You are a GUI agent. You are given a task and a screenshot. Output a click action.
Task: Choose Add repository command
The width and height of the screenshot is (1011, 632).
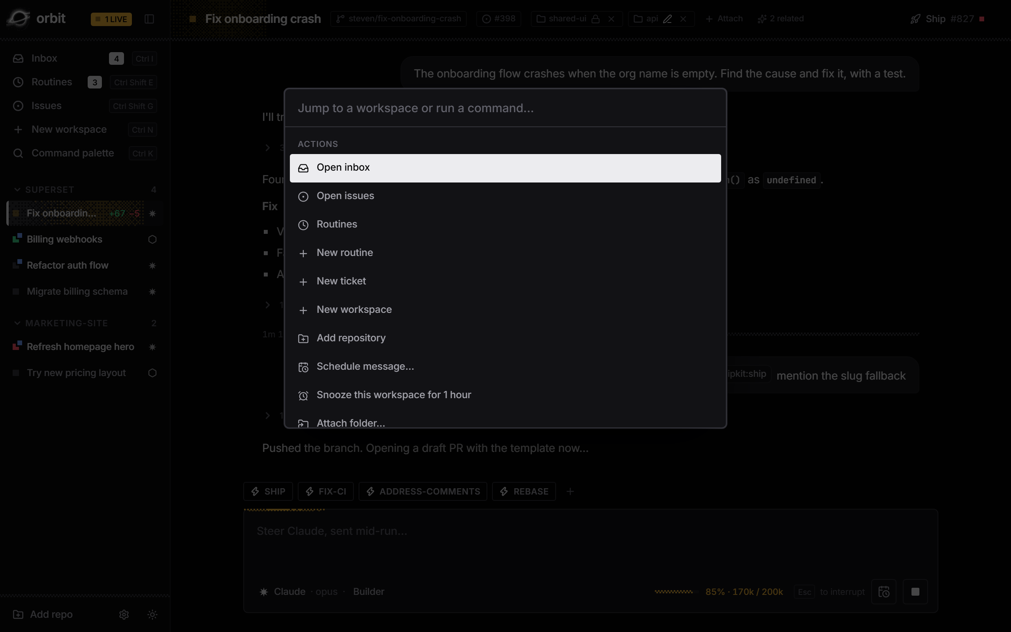(x=505, y=338)
